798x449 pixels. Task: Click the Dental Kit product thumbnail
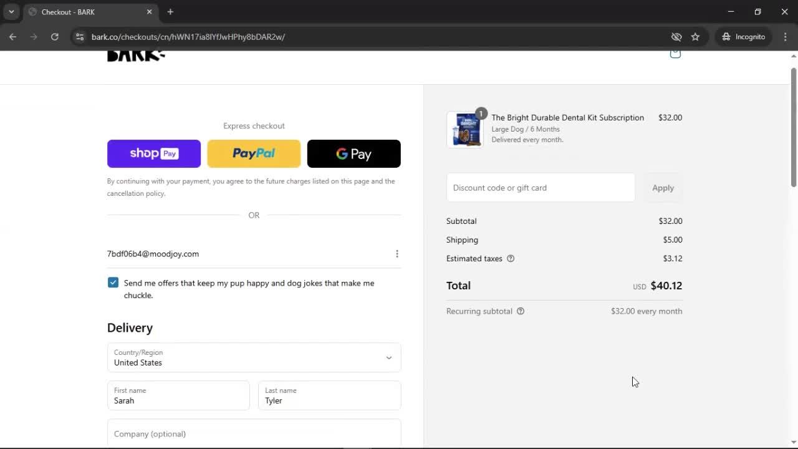465,130
